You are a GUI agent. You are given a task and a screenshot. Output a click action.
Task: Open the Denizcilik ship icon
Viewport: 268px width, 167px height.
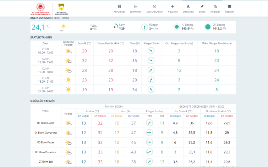[188, 6]
